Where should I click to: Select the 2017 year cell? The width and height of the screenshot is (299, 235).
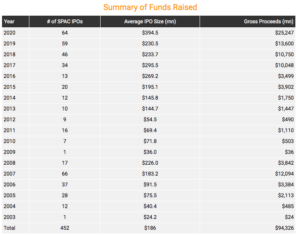click(x=9, y=65)
